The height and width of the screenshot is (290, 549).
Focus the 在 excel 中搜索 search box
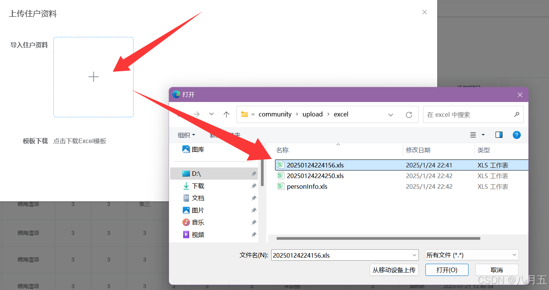(x=473, y=115)
